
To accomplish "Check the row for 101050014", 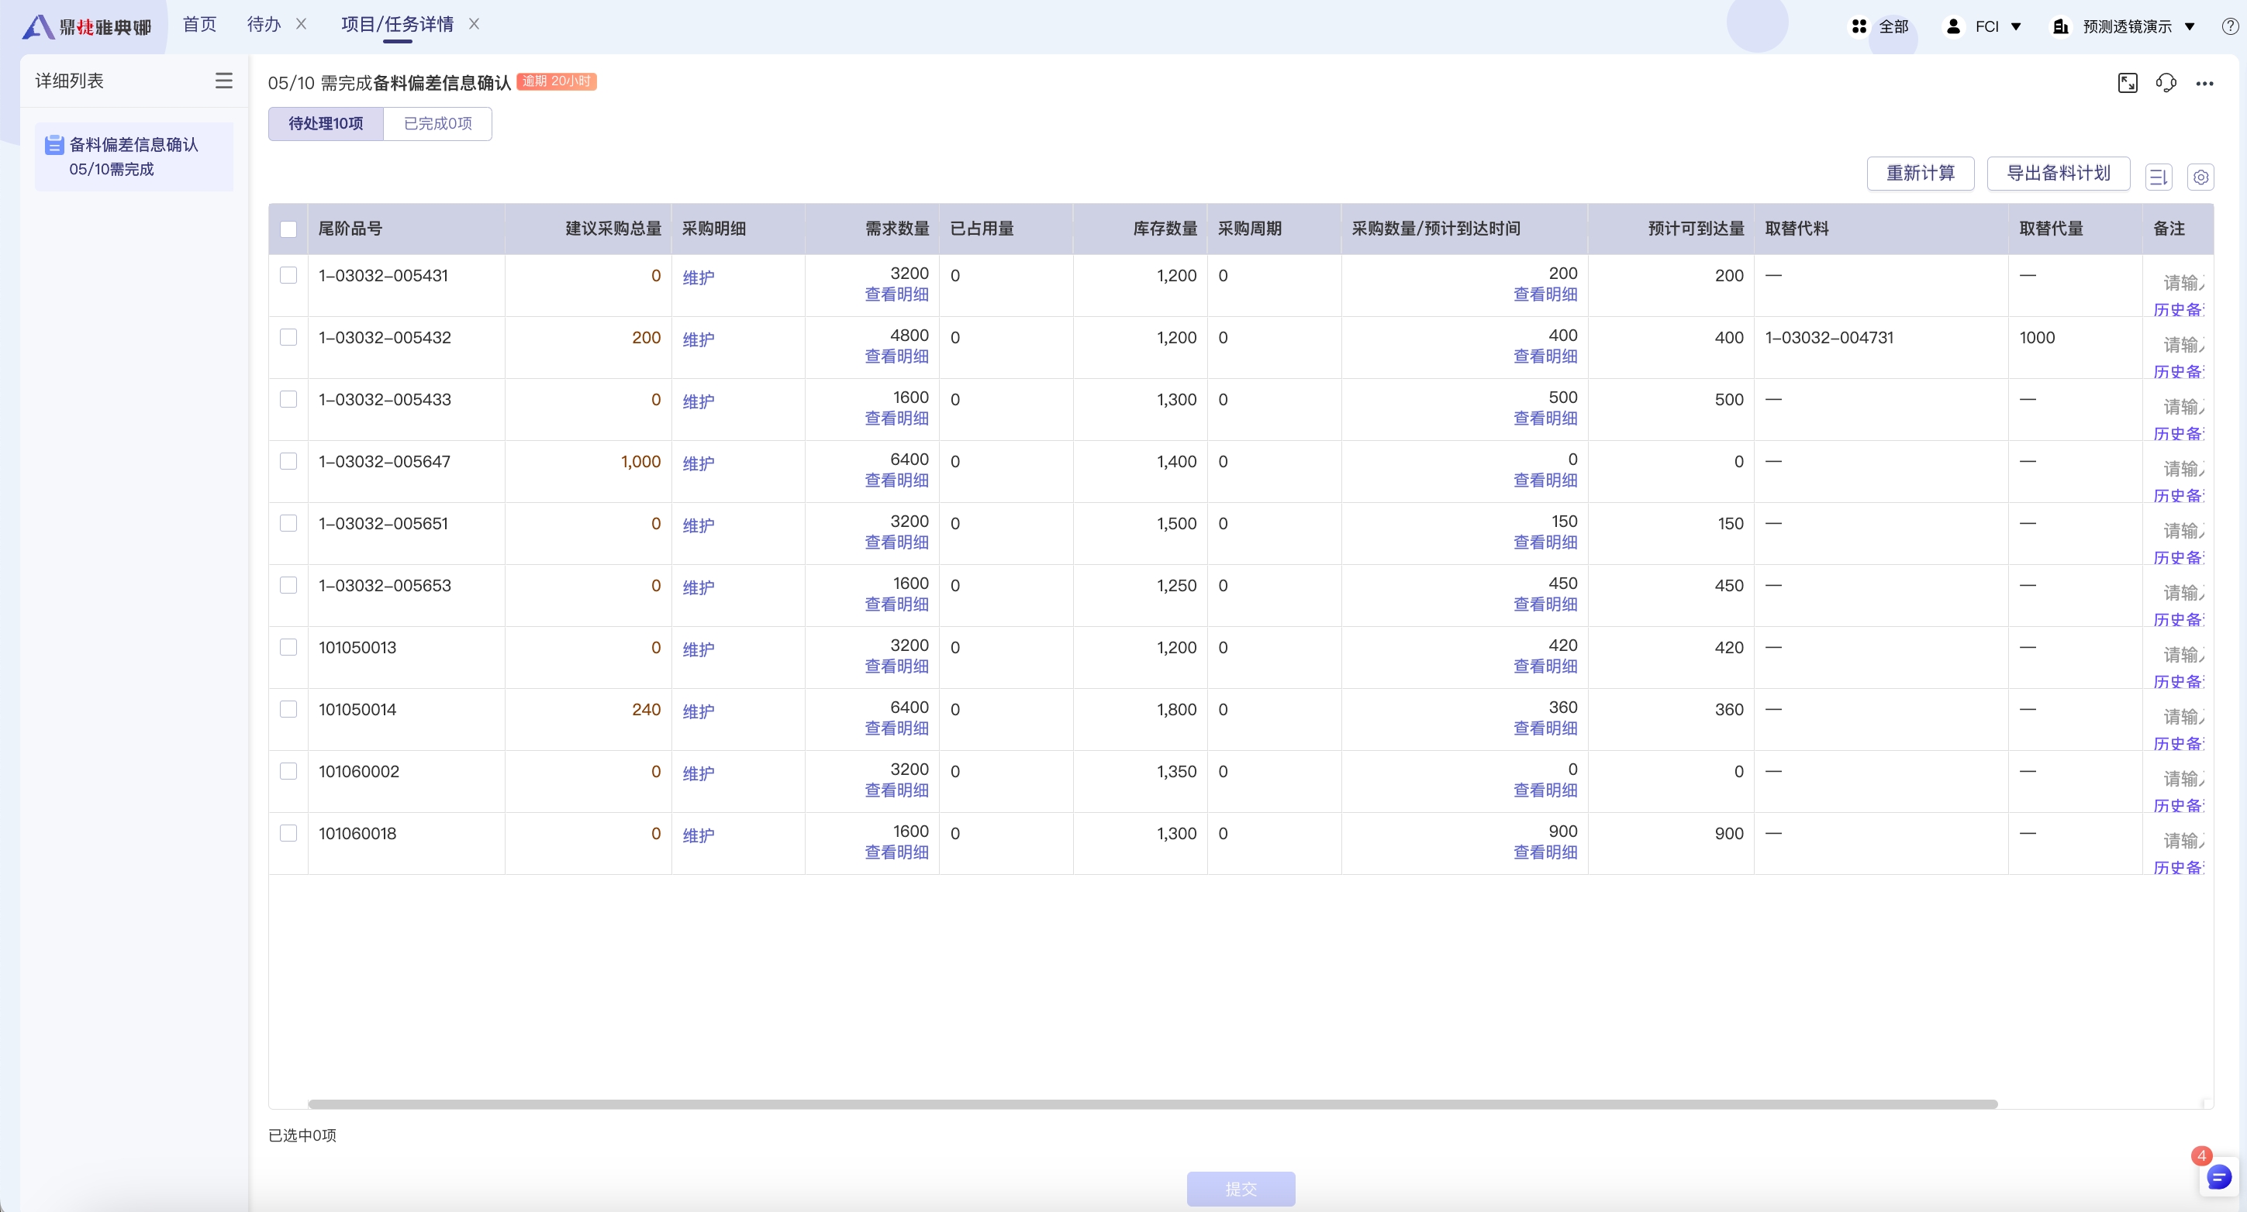I will pos(288,709).
